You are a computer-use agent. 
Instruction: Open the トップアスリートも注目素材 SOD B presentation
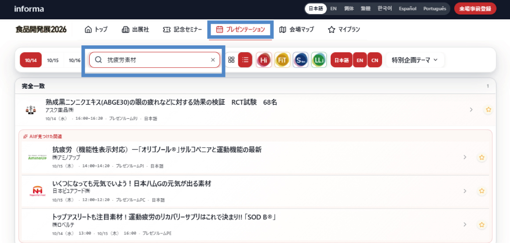[164, 217]
